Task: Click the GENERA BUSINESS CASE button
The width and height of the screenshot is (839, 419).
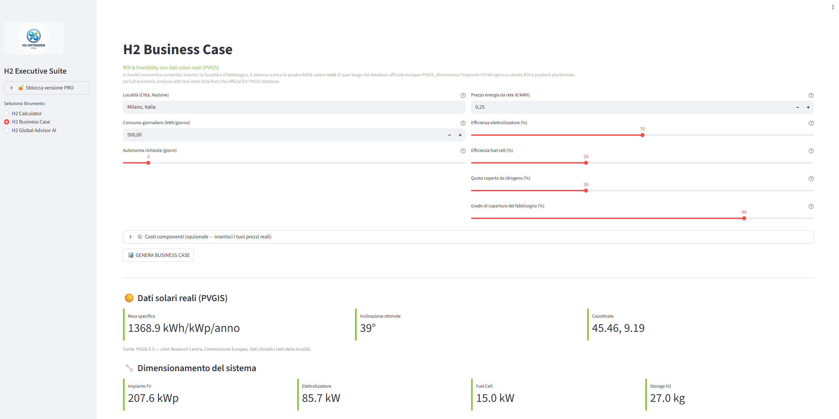Action: 158,255
